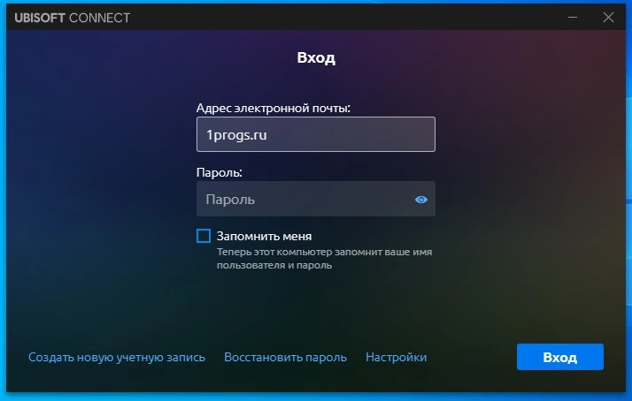Click the Ubisoft Connect title logo
The height and width of the screenshot is (401, 632).
(73, 18)
